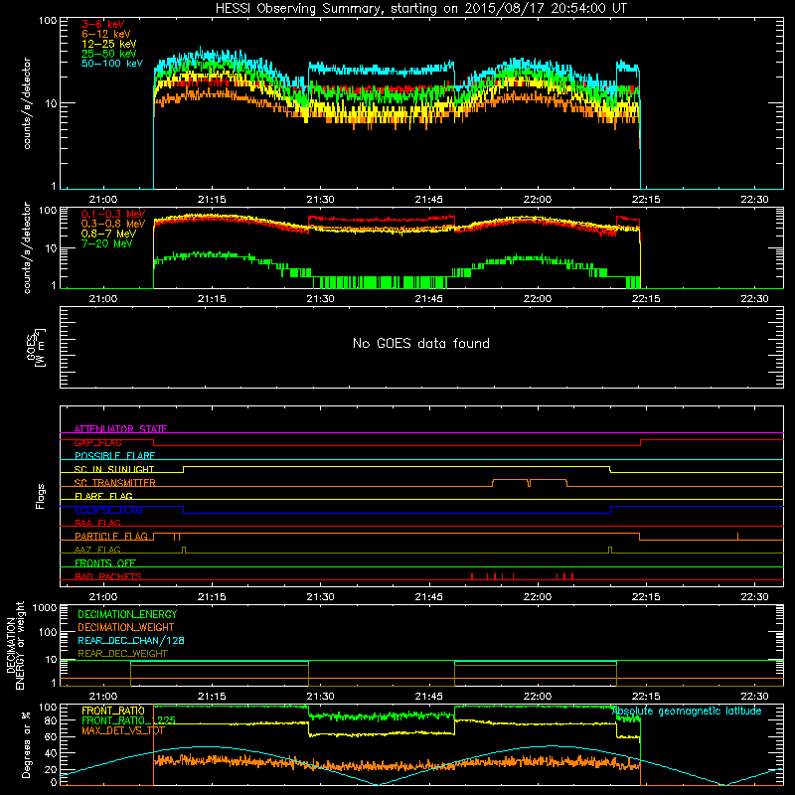The height and width of the screenshot is (795, 795).
Task: Click the FRONT_RATIO_1225 legend label
Action: pos(128,720)
